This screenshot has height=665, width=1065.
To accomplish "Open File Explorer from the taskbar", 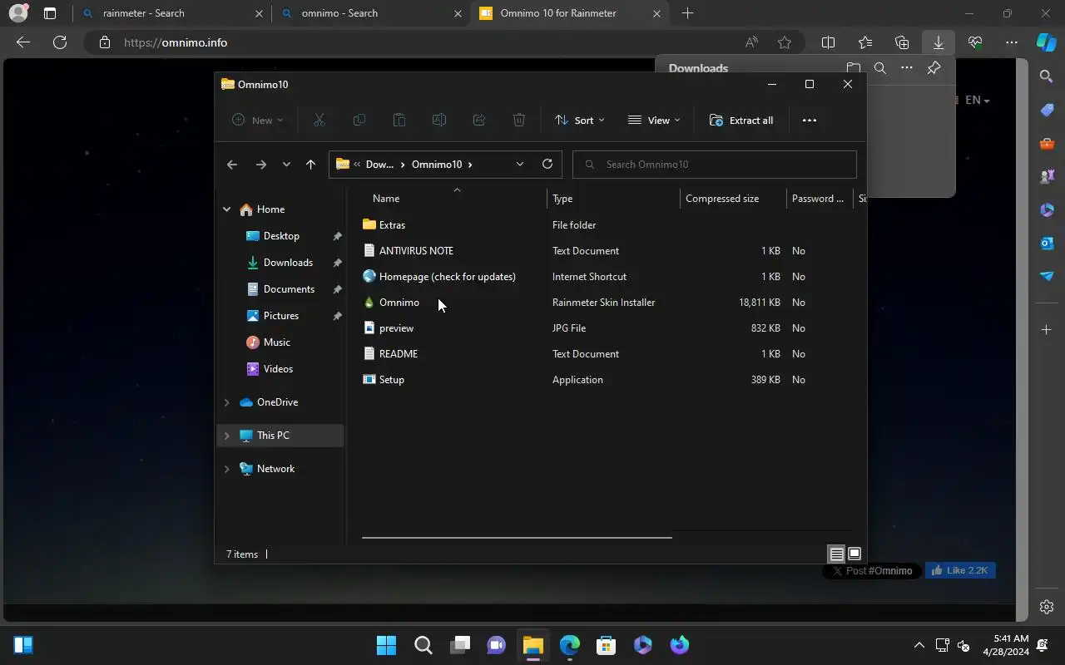I will (x=532, y=645).
